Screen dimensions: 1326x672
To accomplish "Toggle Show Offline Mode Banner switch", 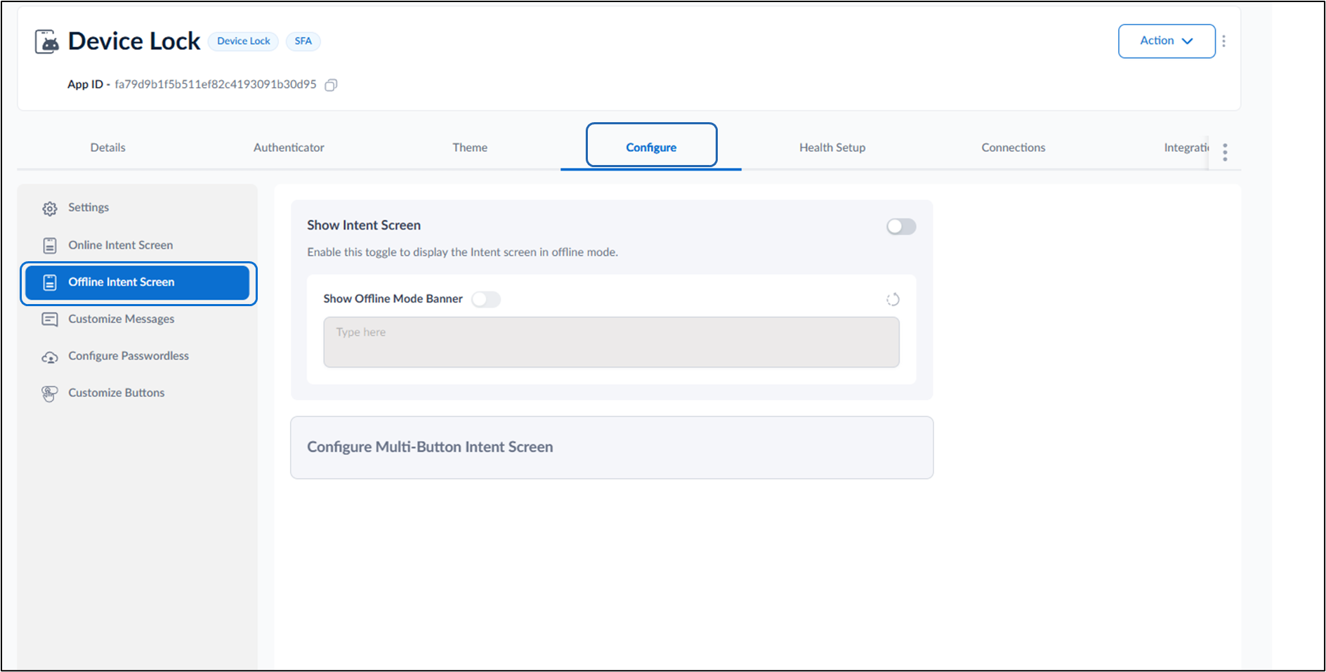I will 486,300.
